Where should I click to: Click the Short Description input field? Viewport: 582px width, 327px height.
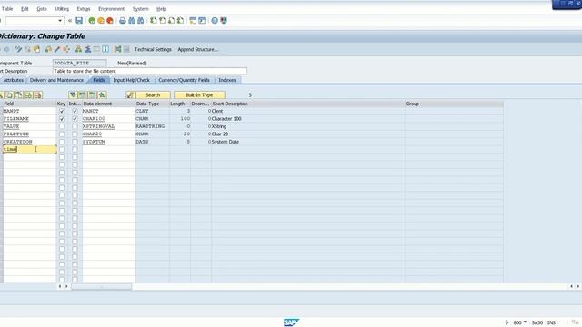pos(150,71)
